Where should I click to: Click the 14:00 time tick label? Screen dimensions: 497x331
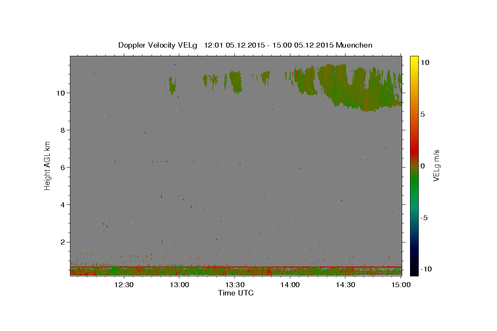click(290, 285)
